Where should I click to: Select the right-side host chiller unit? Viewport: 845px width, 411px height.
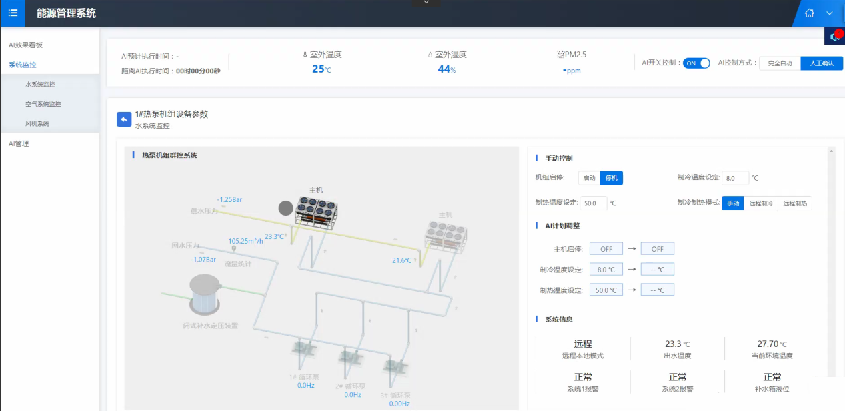coord(446,234)
